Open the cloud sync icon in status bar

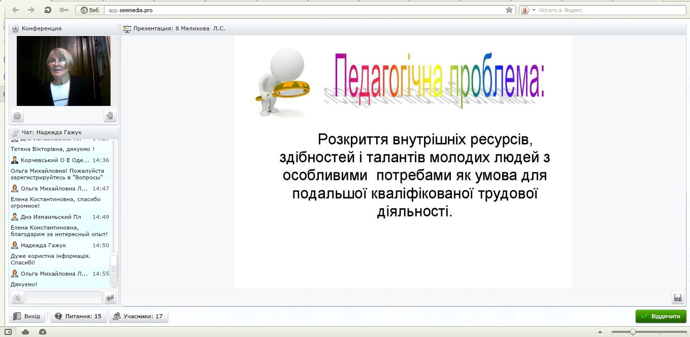click(x=25, y=331)
